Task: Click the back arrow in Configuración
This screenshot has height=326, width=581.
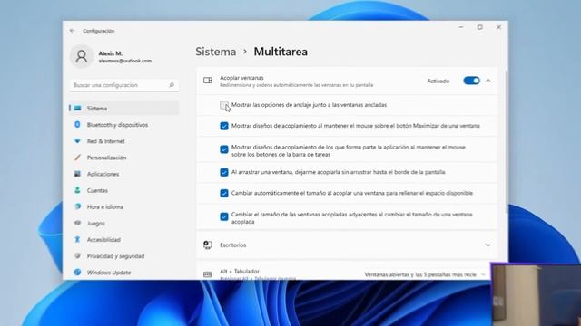Action: click(x=73, y=31)
